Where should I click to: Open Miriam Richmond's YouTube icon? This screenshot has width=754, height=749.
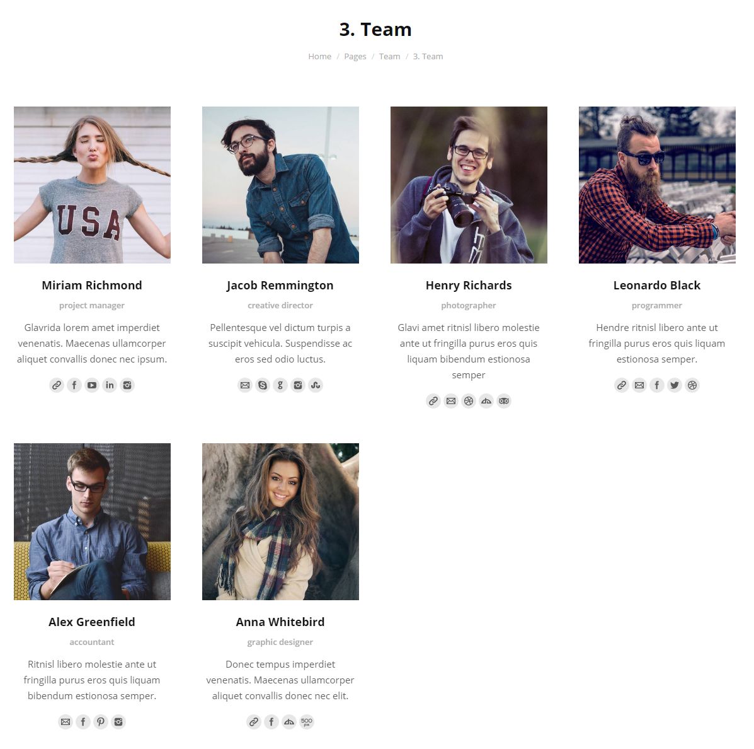pos(92,385)
